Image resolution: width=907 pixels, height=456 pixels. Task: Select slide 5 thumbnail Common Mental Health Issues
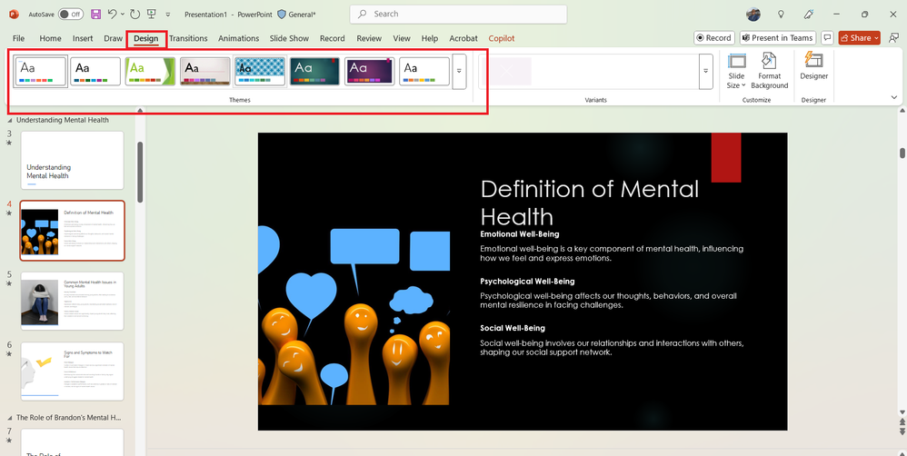(73, 301)
